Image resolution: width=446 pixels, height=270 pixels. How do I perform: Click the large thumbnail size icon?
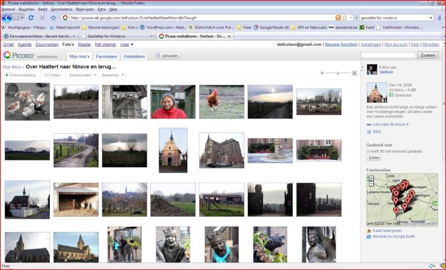coord(354,73)
